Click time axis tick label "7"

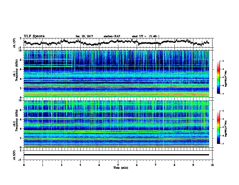(156, 165)
